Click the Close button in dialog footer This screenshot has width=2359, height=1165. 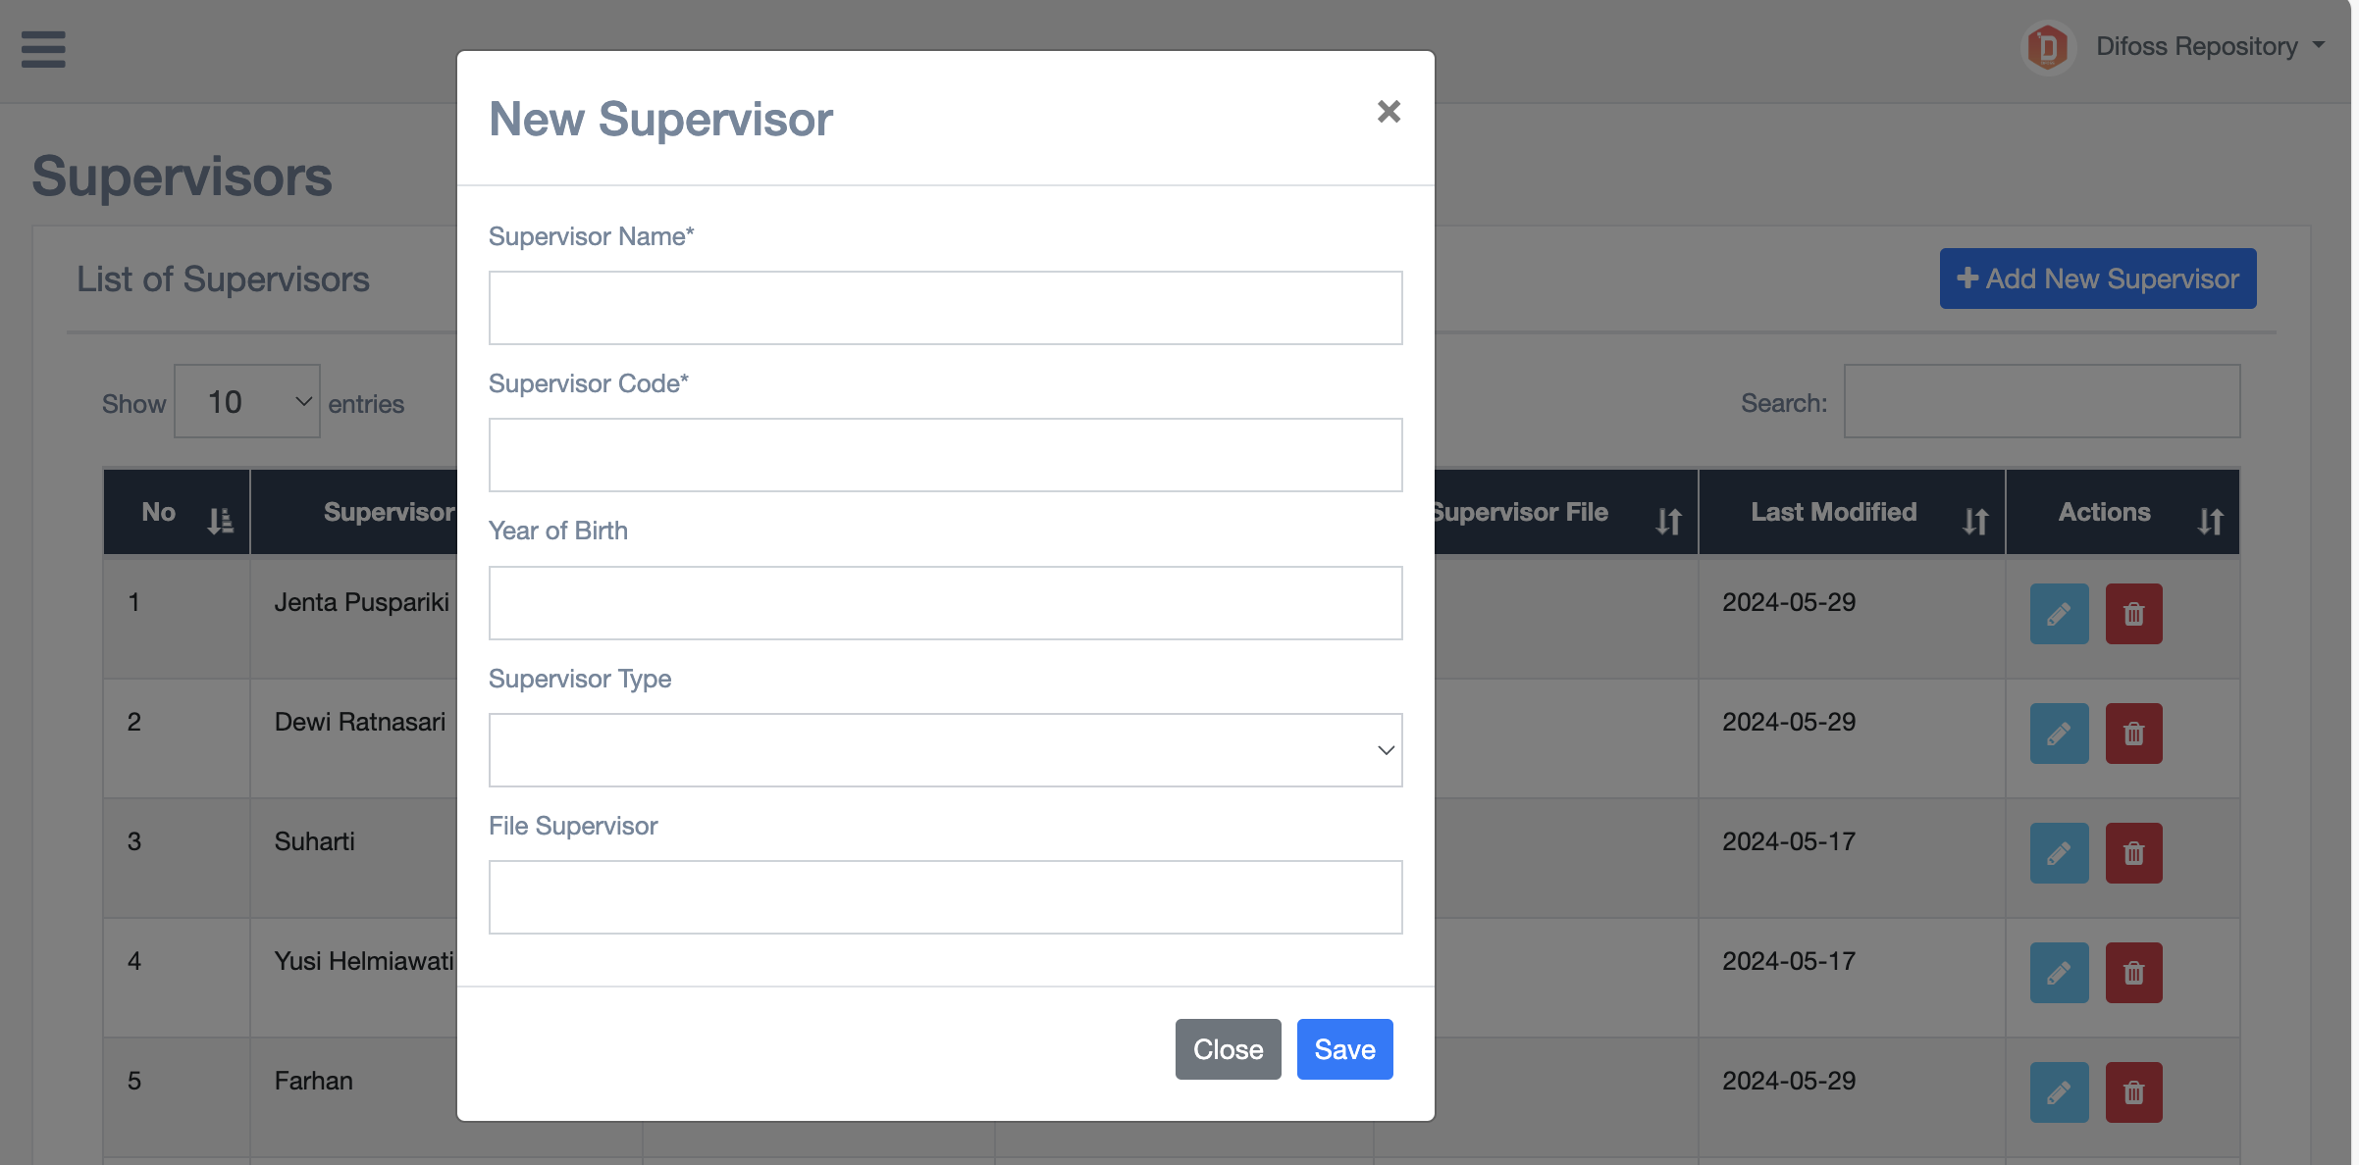[1228, 1049]
